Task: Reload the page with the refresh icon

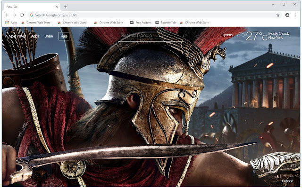Action: pyautogui.click(x=22, y=15)
